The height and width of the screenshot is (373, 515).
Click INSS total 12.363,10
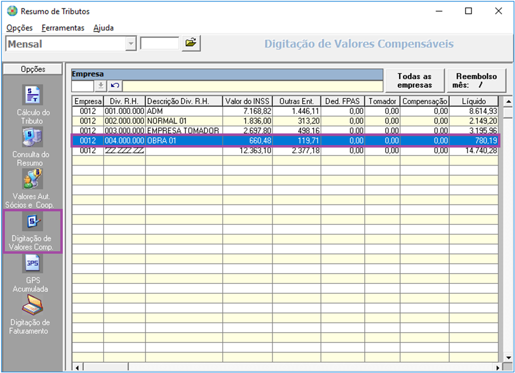(x=255, y=150)
